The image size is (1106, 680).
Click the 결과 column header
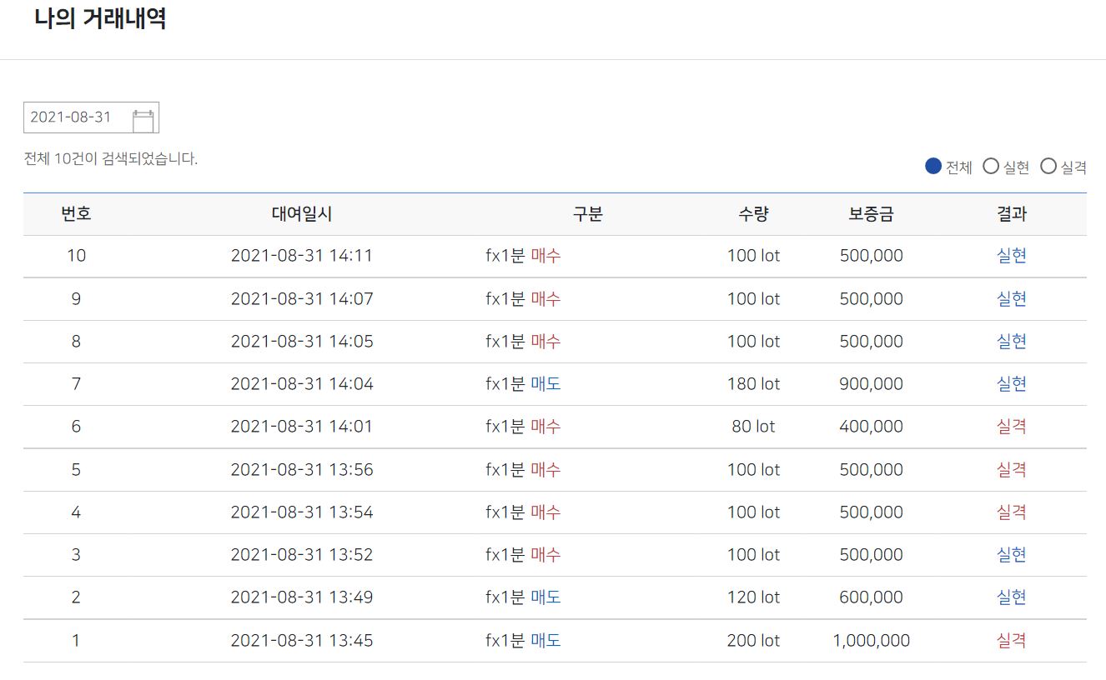pyautogui.click(x=1012, y=214)
